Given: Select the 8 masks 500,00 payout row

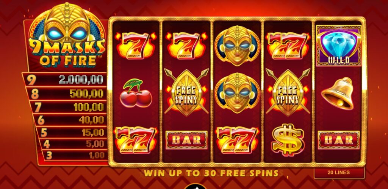Looking at the screenshot, I should point(66,94).
